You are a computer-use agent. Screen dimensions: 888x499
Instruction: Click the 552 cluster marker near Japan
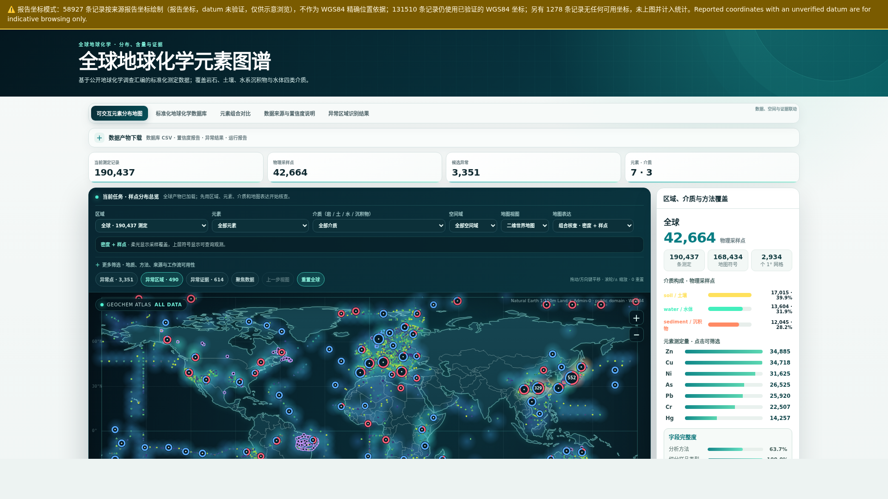[x=572, y=377]
